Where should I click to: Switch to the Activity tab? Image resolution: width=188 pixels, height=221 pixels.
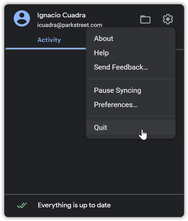pyautogui.click(x=49, y=40)
